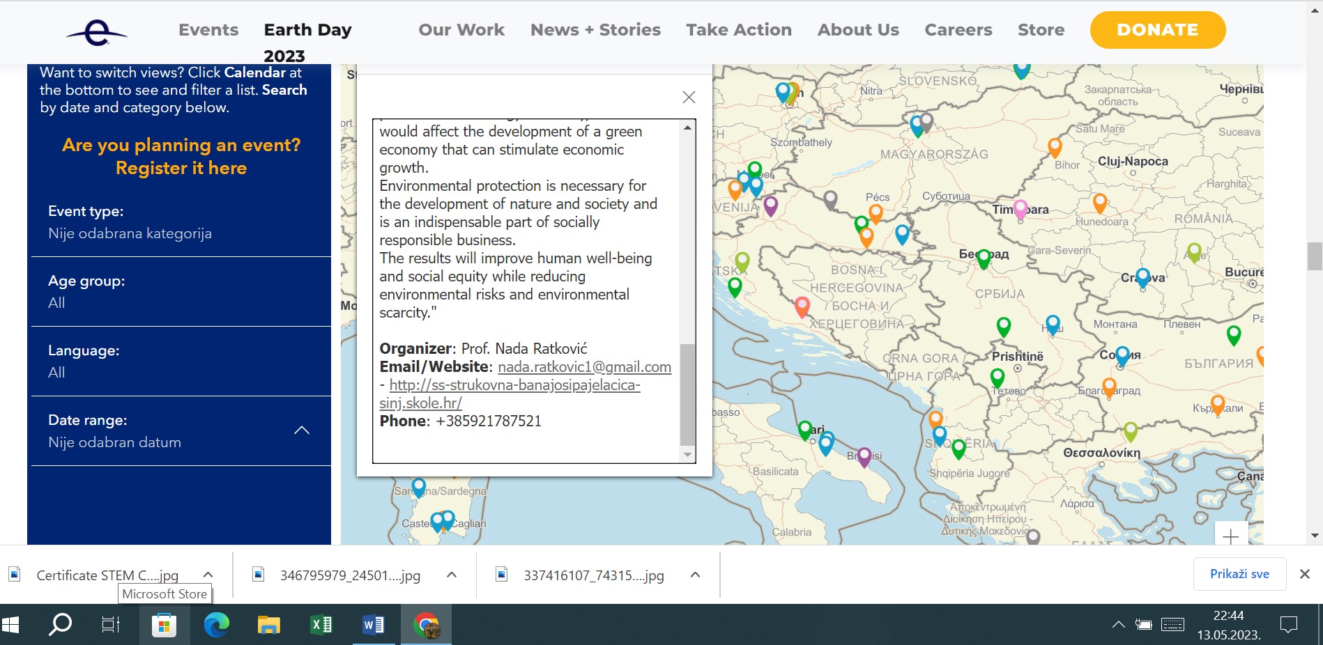This screenshot has height=645, width=1323.
Task: Switch to Word on taskbar
Action: [374, 625]
